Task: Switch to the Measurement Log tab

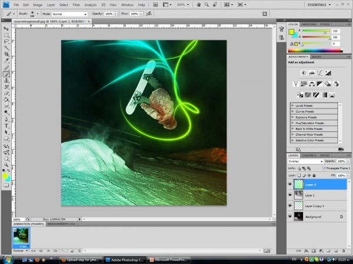Action: pyautogui.click(x=61, y=224)
